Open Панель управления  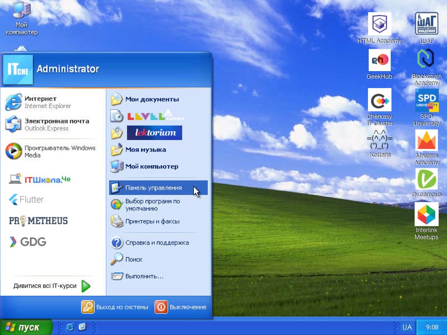(158, 188)
